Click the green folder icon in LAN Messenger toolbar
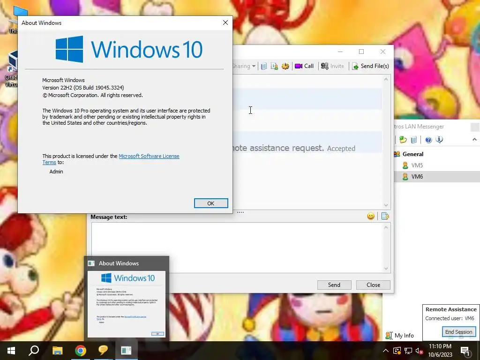Viewport: 480px width, 360px height. point(403,140)
